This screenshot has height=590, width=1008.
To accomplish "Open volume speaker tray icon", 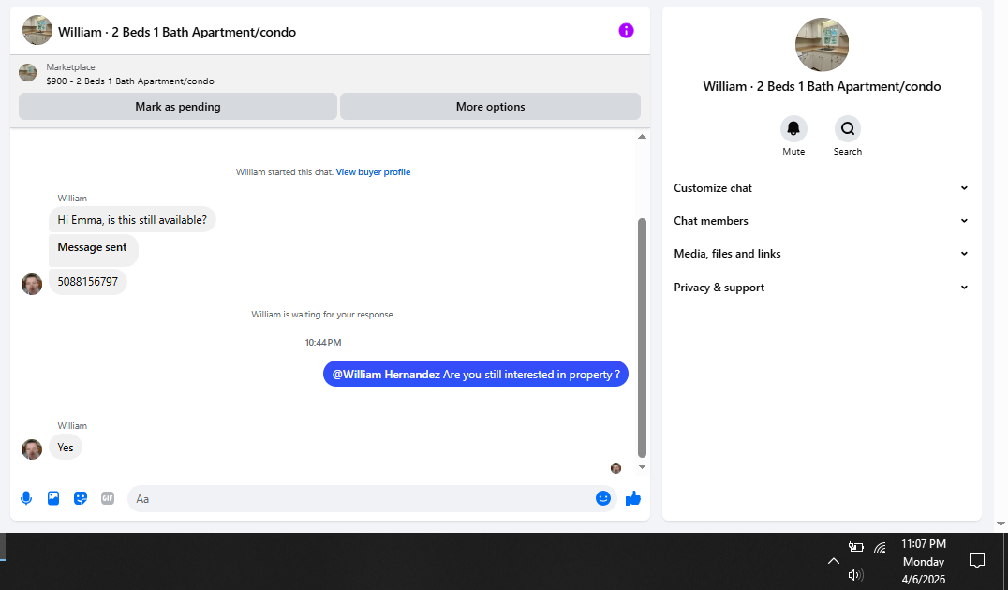I will [855, 575].
